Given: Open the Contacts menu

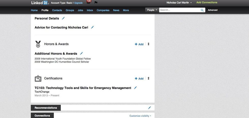Looking at the screenshot, I should click(57, 10).
